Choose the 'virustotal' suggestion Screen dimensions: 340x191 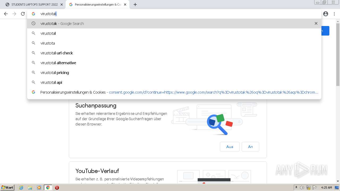click(x=174, y=33)
